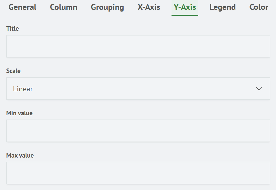Click the Min value label
Image resolution: width=276 pixels, height=190 pixels.
point(19,113)
